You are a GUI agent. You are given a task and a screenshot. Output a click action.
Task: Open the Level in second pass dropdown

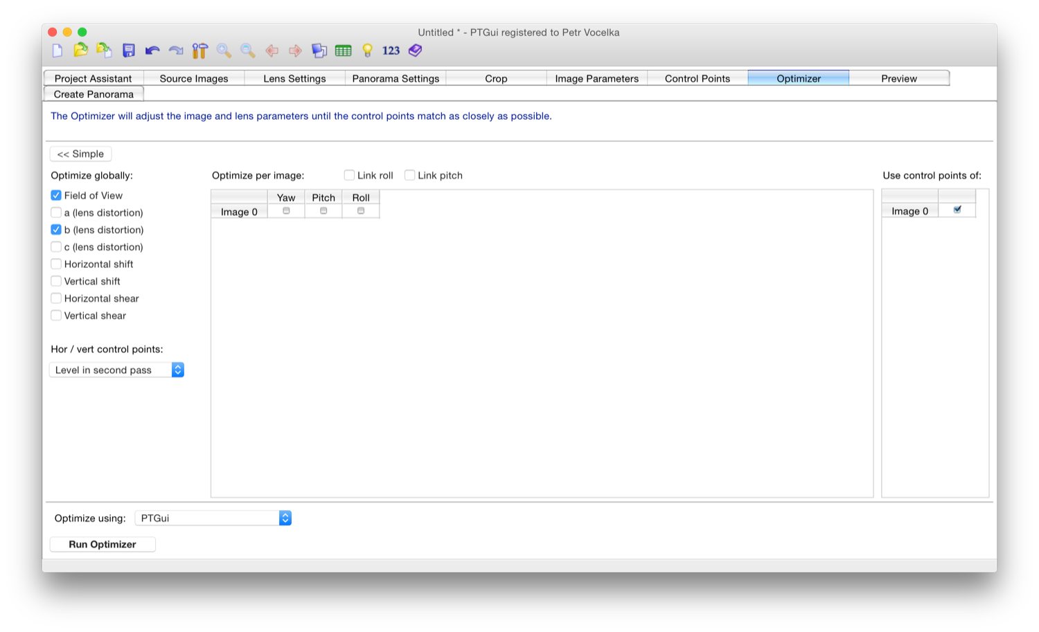[x=116, y=370]
